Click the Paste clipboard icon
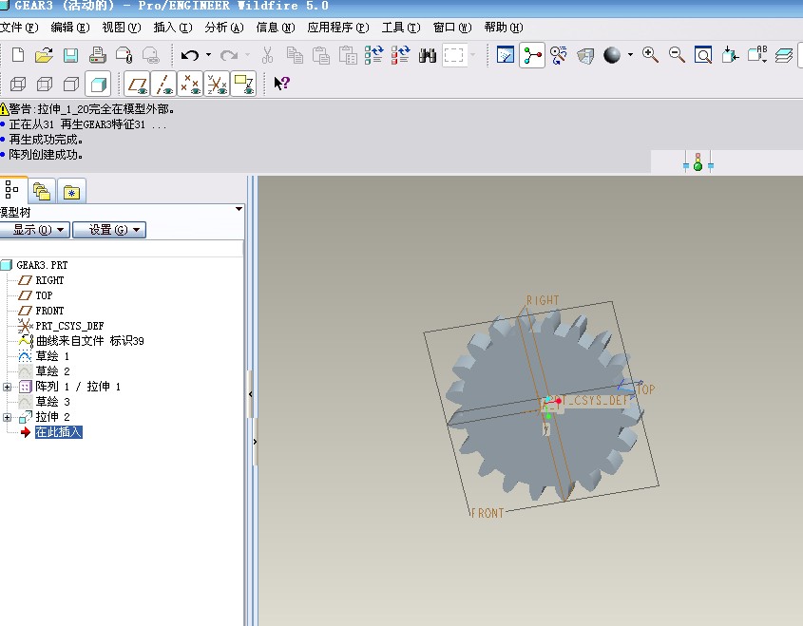The width and height of the screenshot is (803, 626). (321, 55)
